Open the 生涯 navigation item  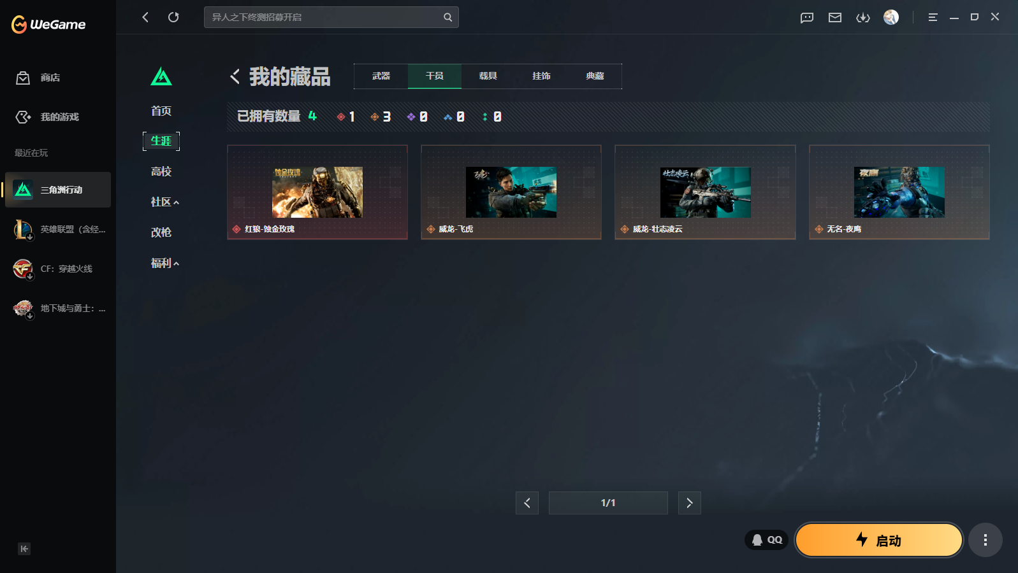pos(161,141)
